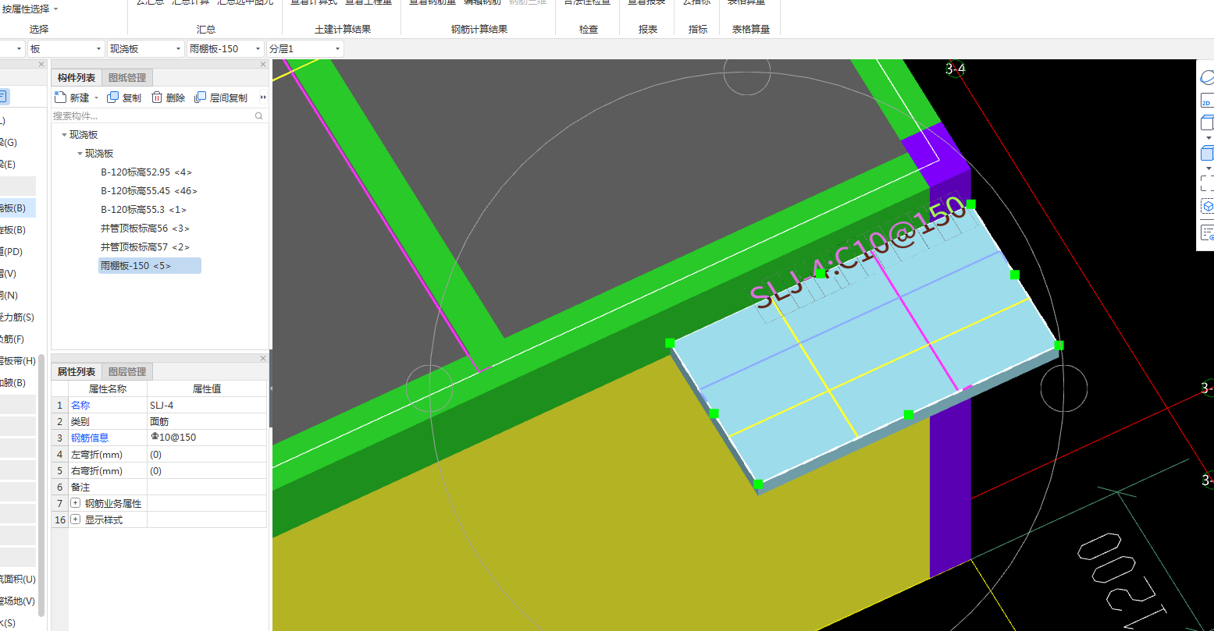The width and height of the screenshot is (1214, 631).
Task: Switch to the 图层管理 tab
Action: (126, 372)
